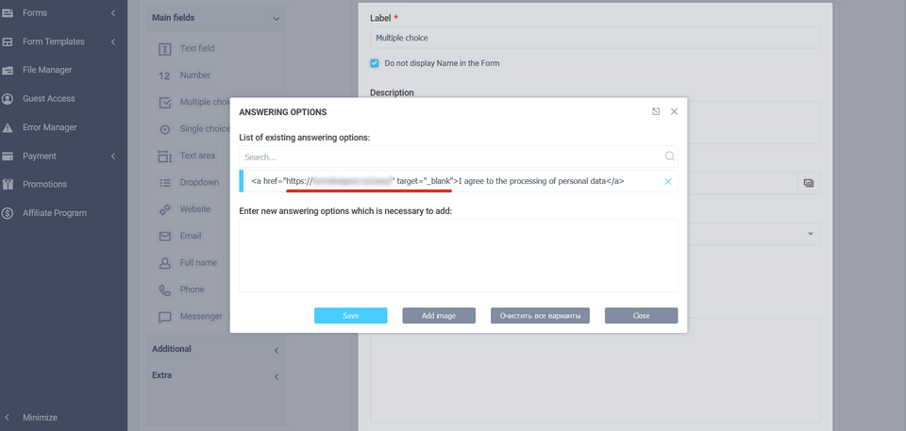Image resolution: width=906 pixels, height=431 pixels.
Task: Click the Label input with Multiple choice
Action: (x=596, y=38)
